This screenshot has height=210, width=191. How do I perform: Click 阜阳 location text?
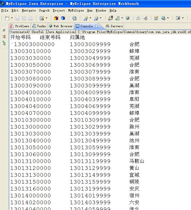pyautogui.click(x=134, y=99)
